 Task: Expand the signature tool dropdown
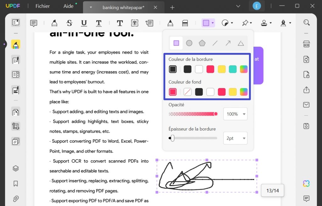pos(290,23)
